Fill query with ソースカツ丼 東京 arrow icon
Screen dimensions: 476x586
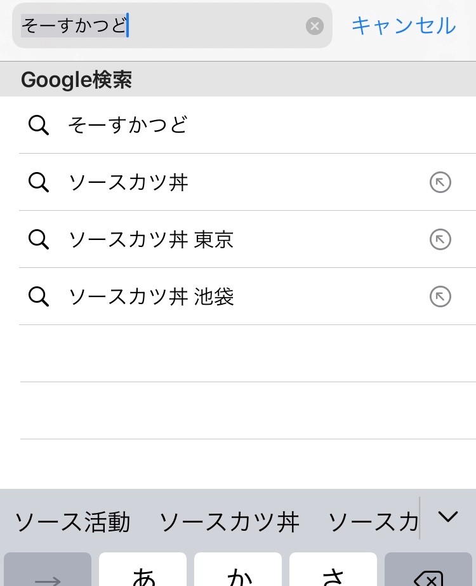[x=440, y=239]
